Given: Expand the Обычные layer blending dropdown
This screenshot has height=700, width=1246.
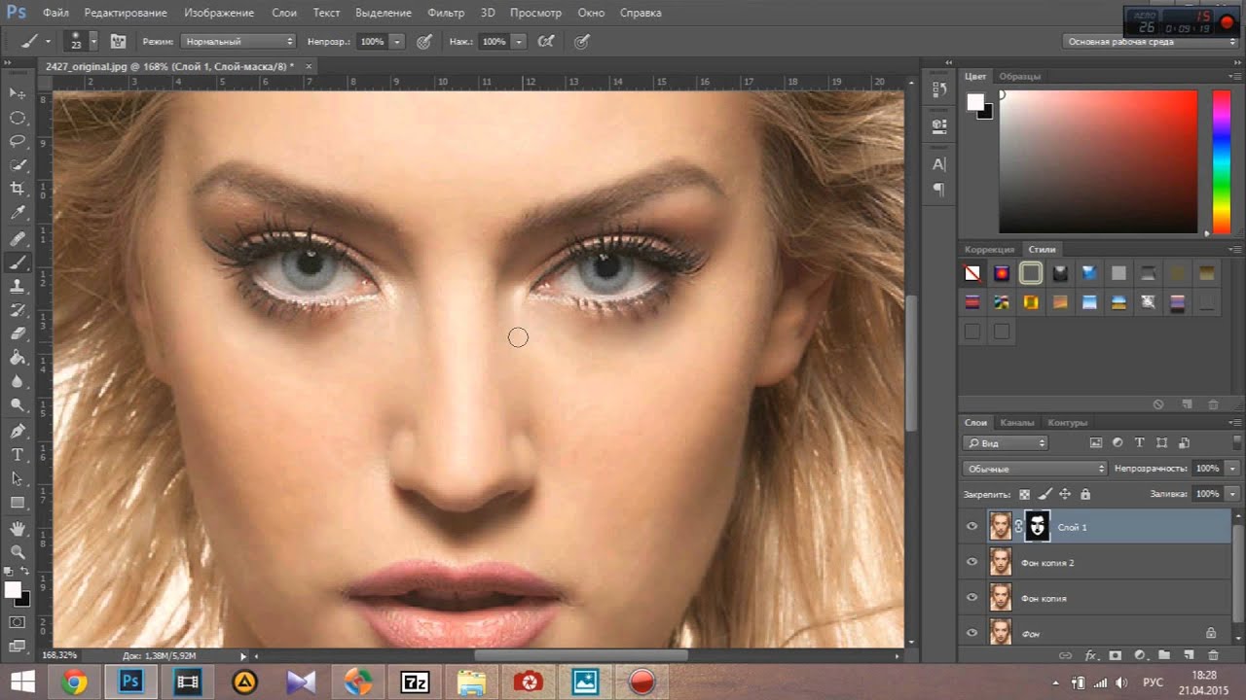Looking at the screenshot, I should (1035, 469).
